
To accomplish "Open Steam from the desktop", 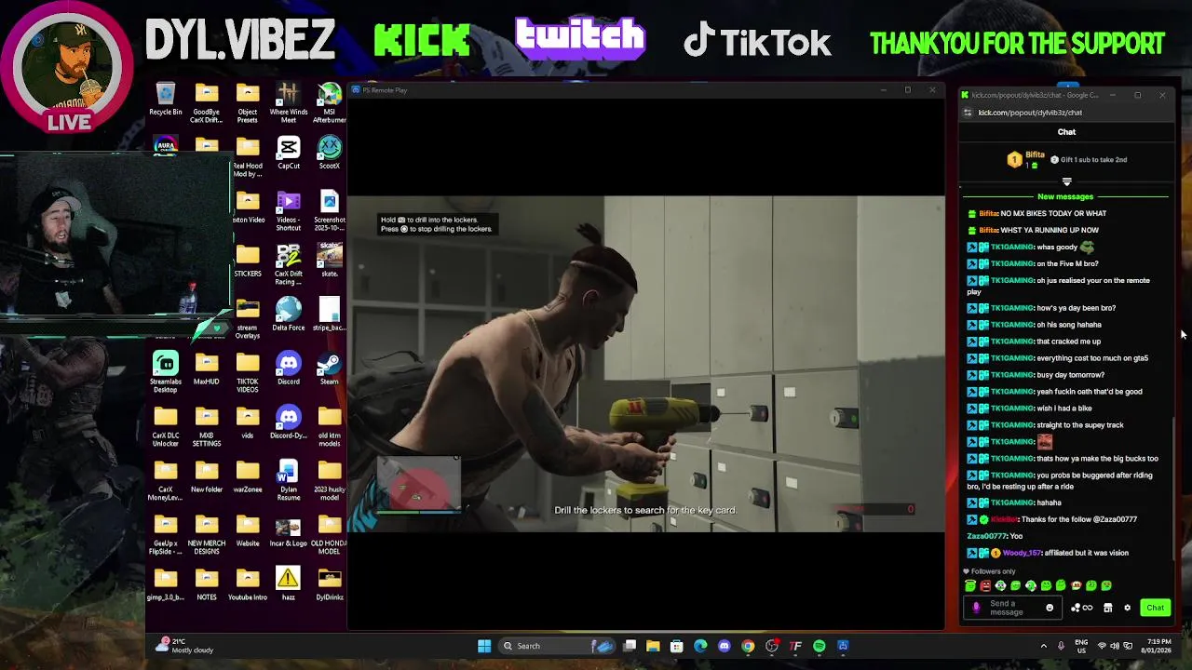I will click(x=330, y=368).
